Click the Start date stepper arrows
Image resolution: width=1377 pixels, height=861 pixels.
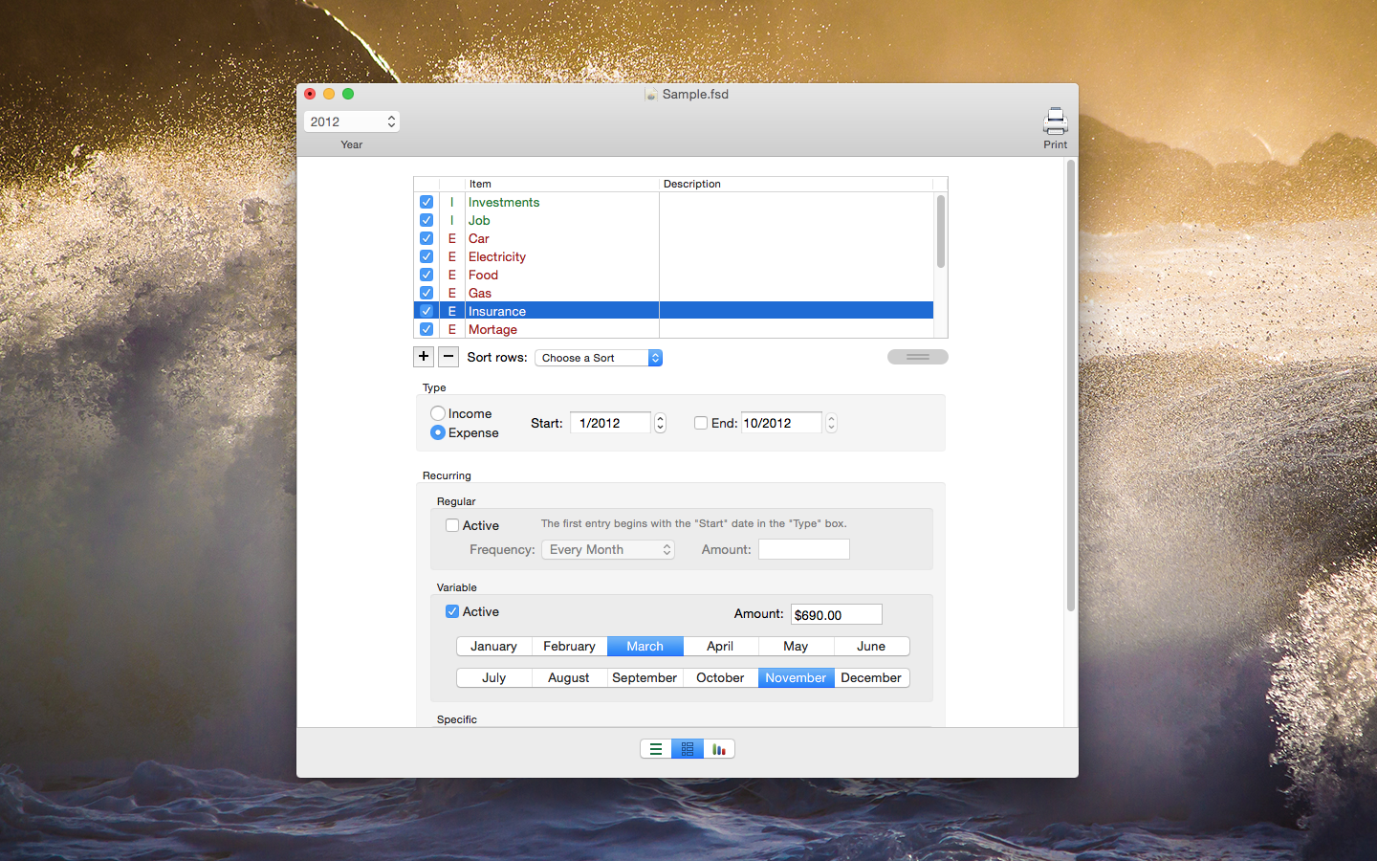pos(660,423)
